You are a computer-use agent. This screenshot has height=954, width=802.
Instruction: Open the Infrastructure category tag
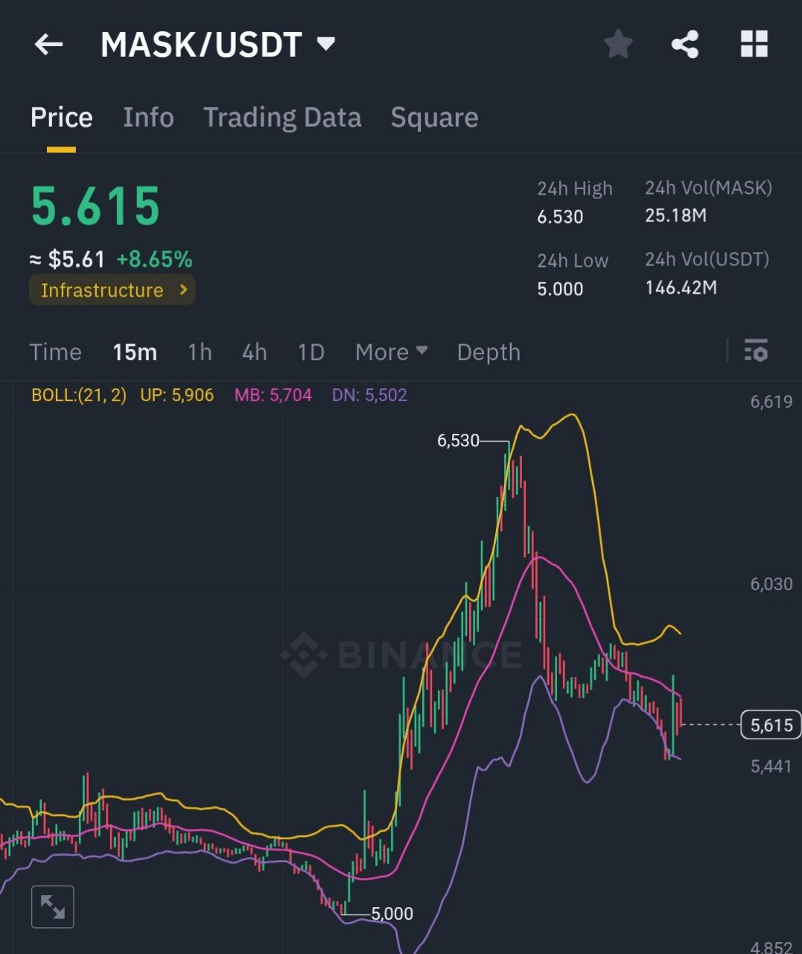(x=112, y=290)
